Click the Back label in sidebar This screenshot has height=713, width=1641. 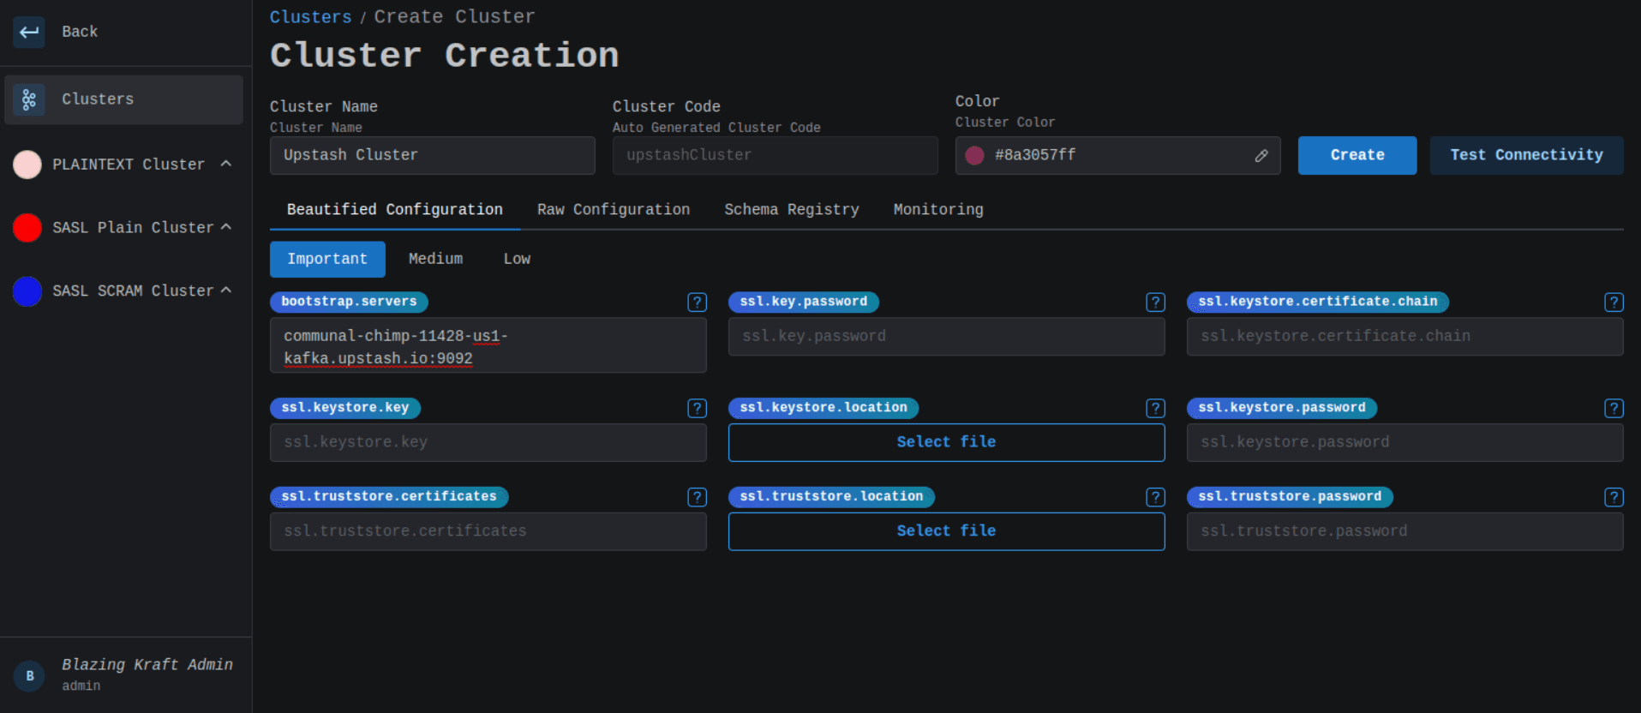pos(80,32)
